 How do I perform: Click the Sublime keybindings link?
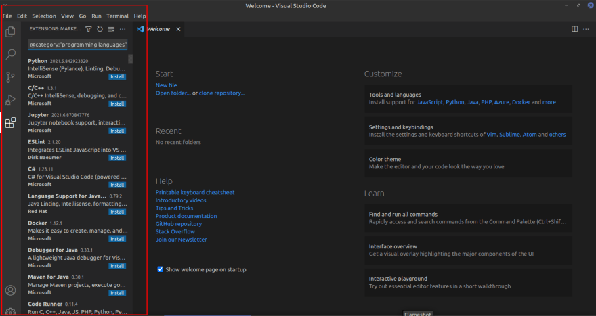pos(509,135)
